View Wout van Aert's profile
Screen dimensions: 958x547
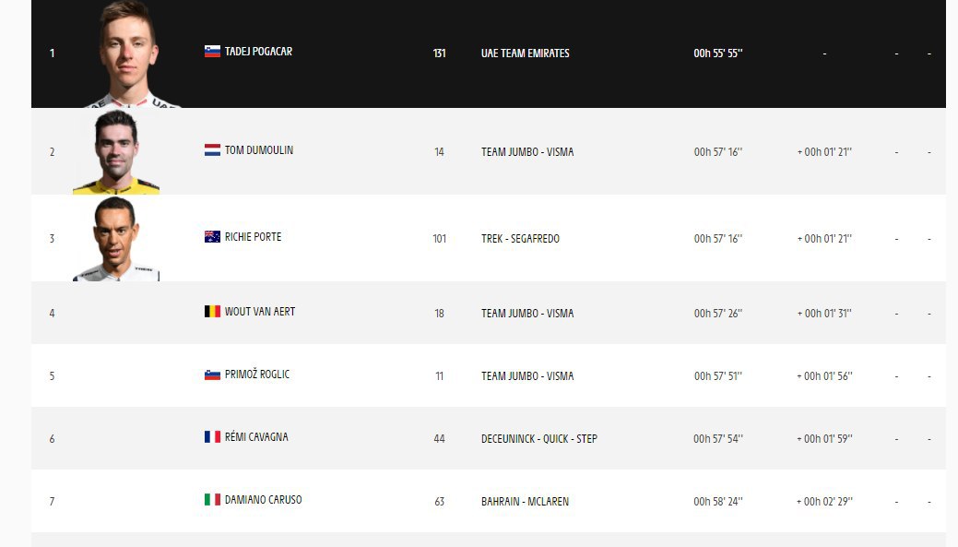point(260,312)
